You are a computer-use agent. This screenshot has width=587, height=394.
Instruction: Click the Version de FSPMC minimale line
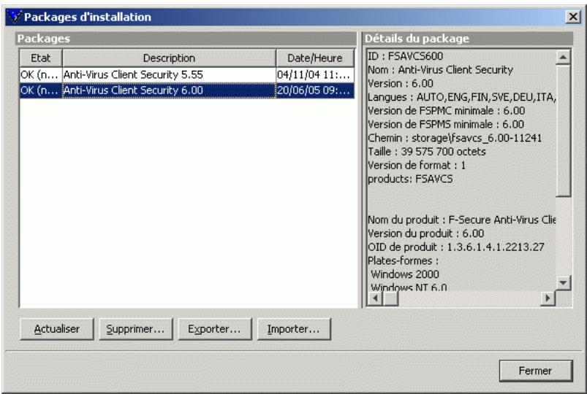[446, 111]
